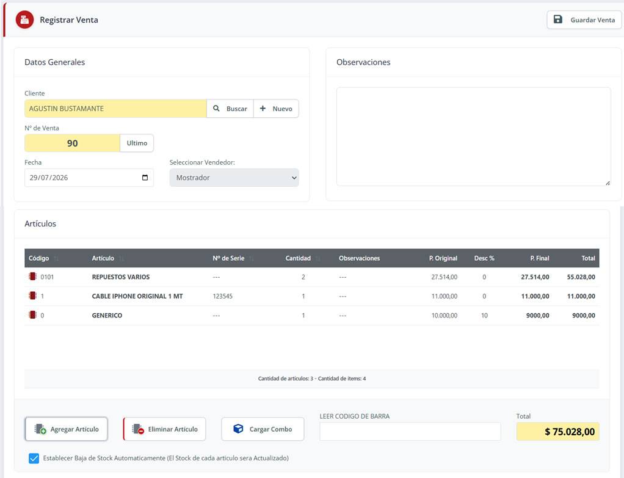Image resolution: width=624 pixels, height=478 pixels.
Task: Click the row icon for GENERICO item
Action: click(32, 315)
